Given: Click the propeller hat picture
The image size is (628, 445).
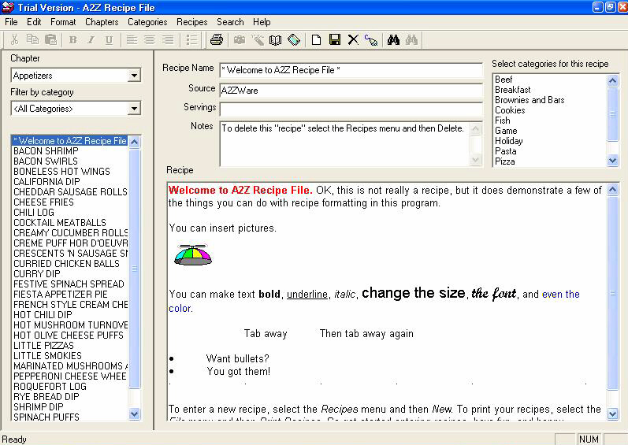Looking at the screenshot, I should (x=193, y=255).
